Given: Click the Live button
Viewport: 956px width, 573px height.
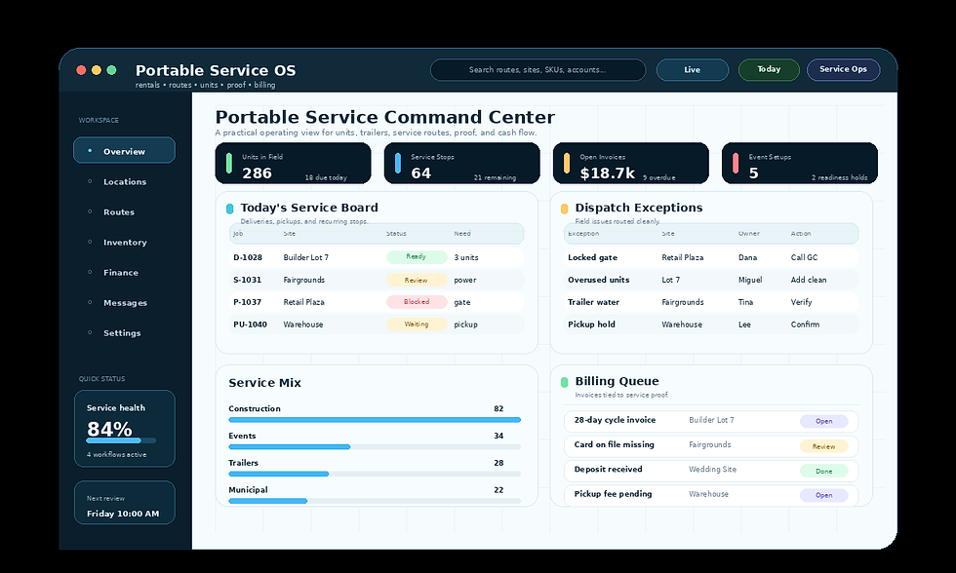Looking at the screenshot, I should tap(692, 70).
